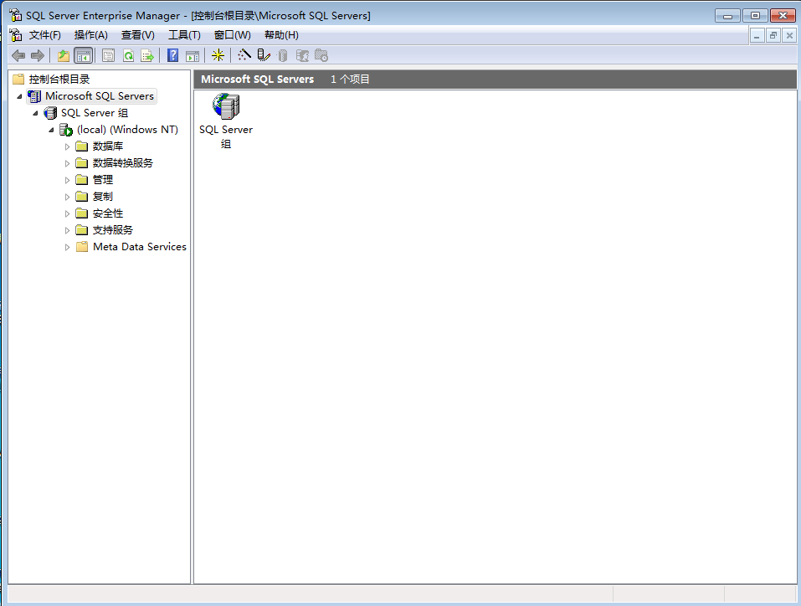The image size is (801, 606).
Task: Click the Meta Data Services folder icon
Action: tap(82, 247)
